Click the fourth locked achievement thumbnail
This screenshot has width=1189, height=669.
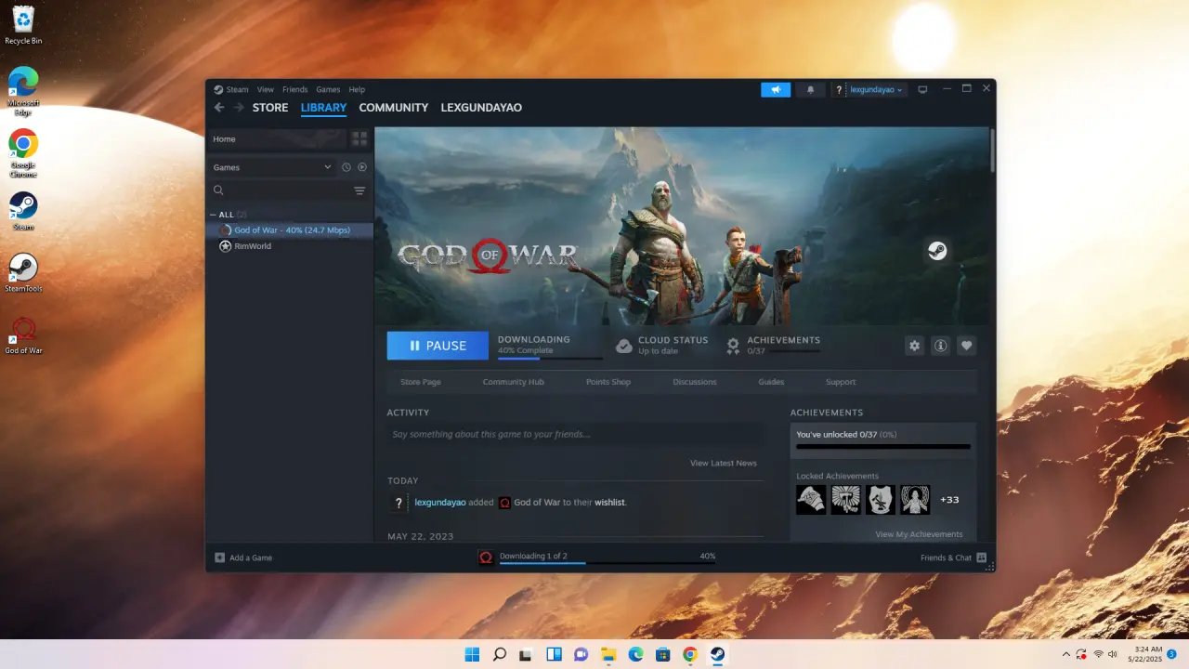coord(915,499)
